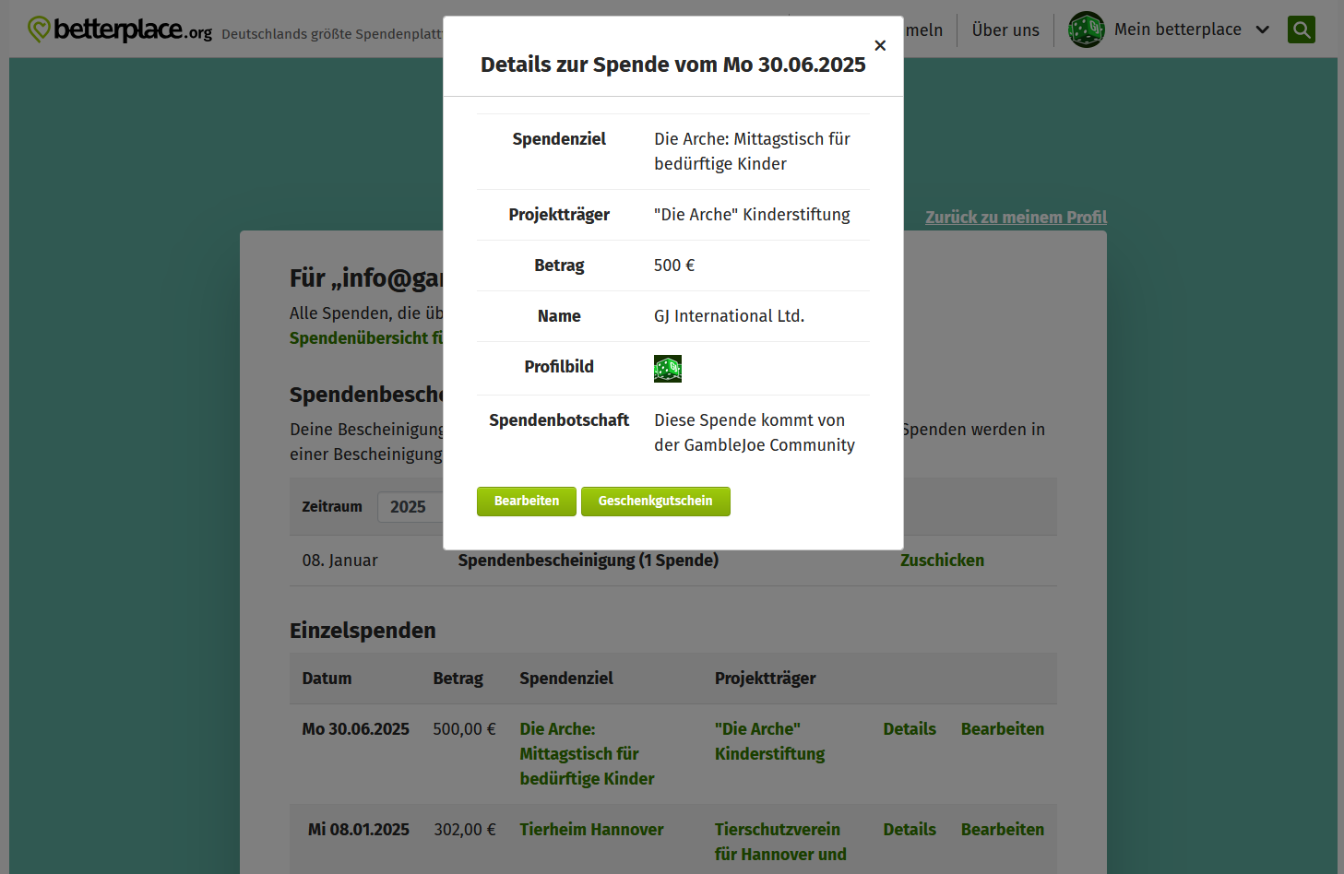
Task: Click the Datum column header
Action: (327, 678)
